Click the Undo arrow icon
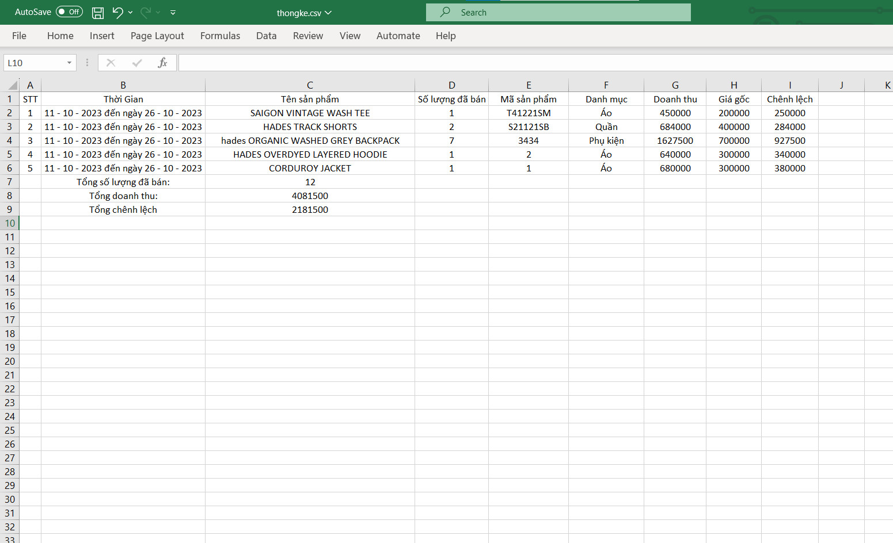893x543 pixels. pos(117,12)
